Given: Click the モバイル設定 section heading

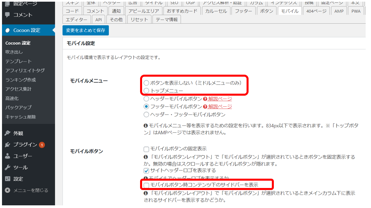Looking at the screenshot, I should tap(81, 43).
